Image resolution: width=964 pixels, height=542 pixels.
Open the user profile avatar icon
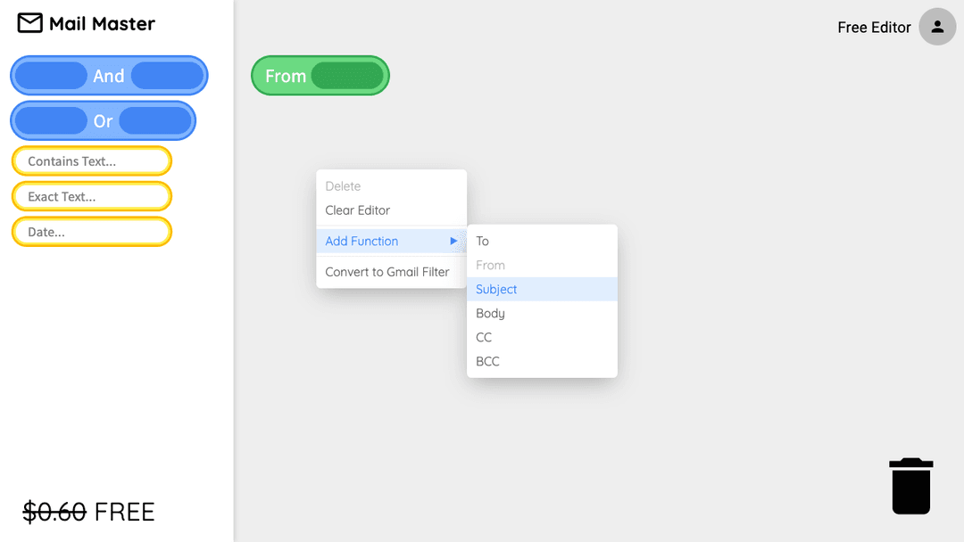tap(937, 27)
